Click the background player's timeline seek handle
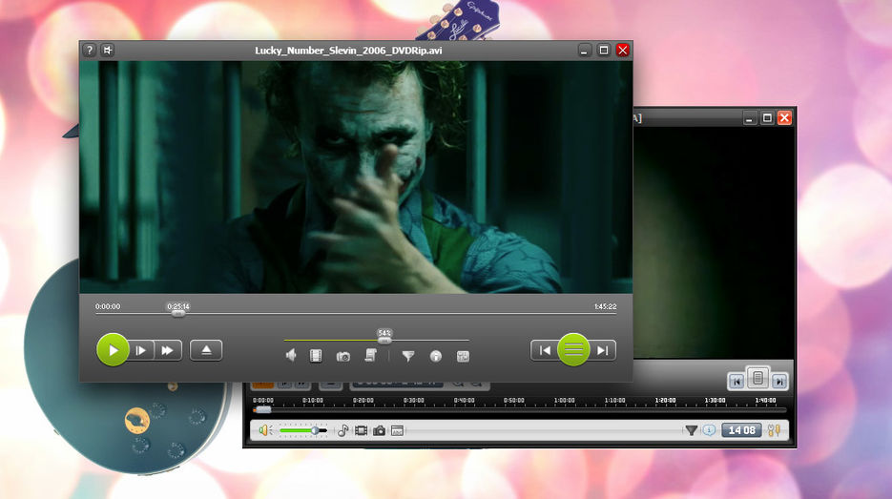The height and width of the screenshot is (499, 892). tap(262, 409)
